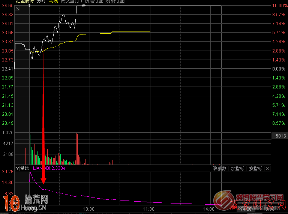Click the LIANGBI:2.330 value readout
Screen dimensions: 288x214
pyautogui.click(x=49, y=168)
